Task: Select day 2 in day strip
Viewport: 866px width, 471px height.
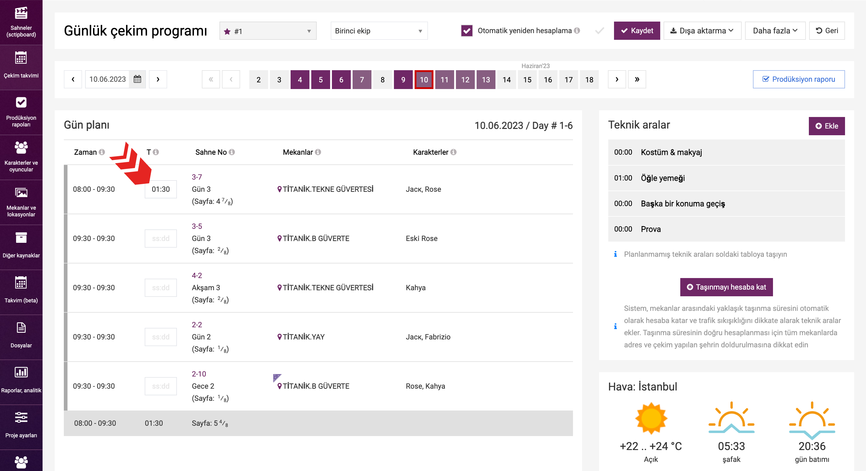Action: click(258, 80)
